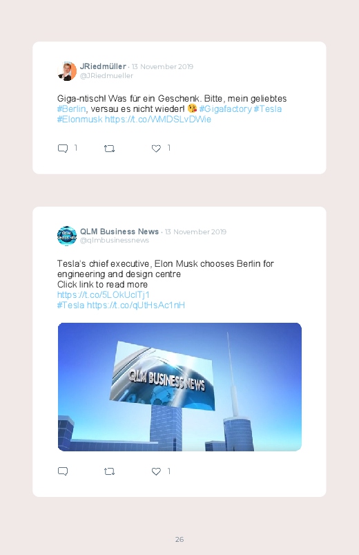Click the reply icon on JRiedmüller's tweet
This screenshot has width=359, height=555.
(x=63, y=149)
